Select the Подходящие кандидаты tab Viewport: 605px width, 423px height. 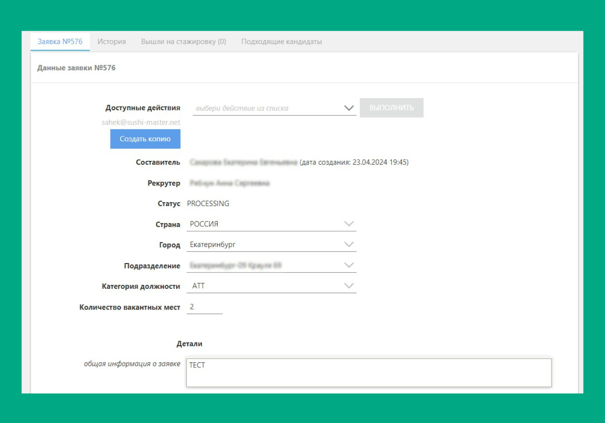[x=282, y=41]
